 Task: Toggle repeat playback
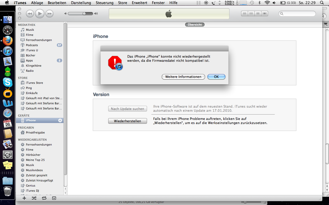click(x=44, y=198)
